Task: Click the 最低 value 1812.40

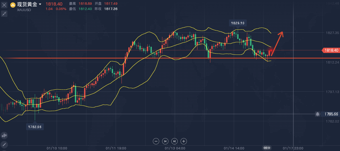Action: pyautogui.click(x=85, y=9)
